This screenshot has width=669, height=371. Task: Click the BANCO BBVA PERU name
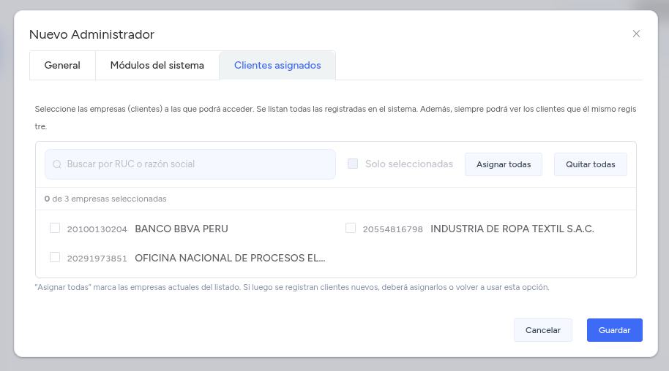182,229
